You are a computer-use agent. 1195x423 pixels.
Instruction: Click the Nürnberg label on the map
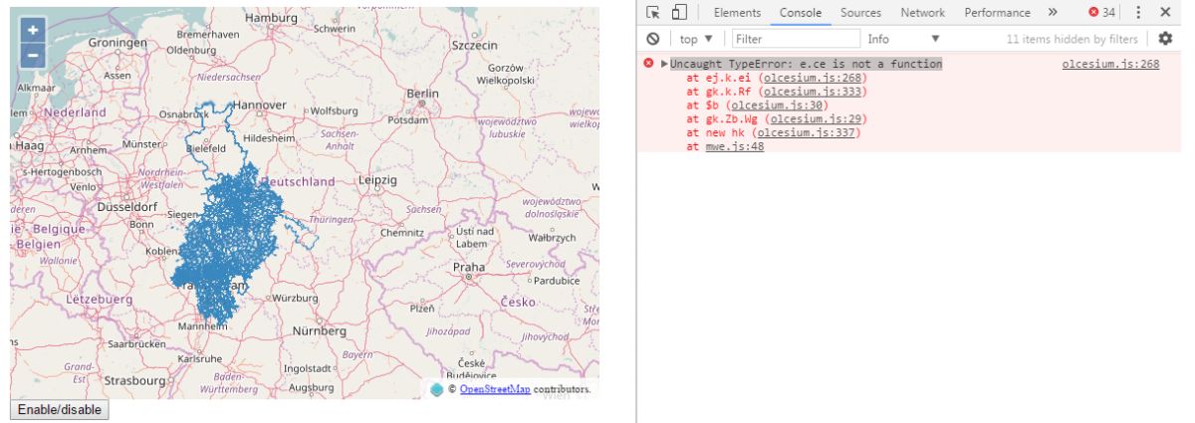point(319,330)
